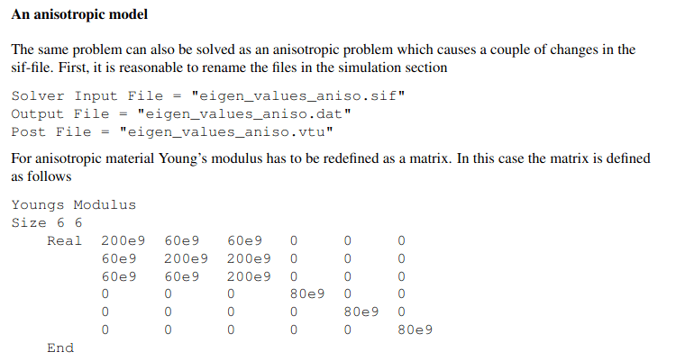Click the "eigen_values_aniso.dat" output filename
This screenshot has width=676, height=361.
pos(244,113)
